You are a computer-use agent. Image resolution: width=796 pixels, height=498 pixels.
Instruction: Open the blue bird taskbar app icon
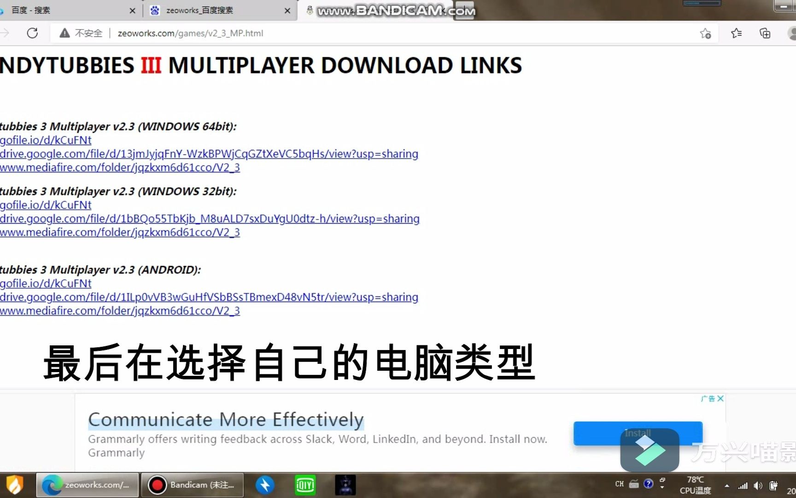pyautogui.click(x=265, y=485)
